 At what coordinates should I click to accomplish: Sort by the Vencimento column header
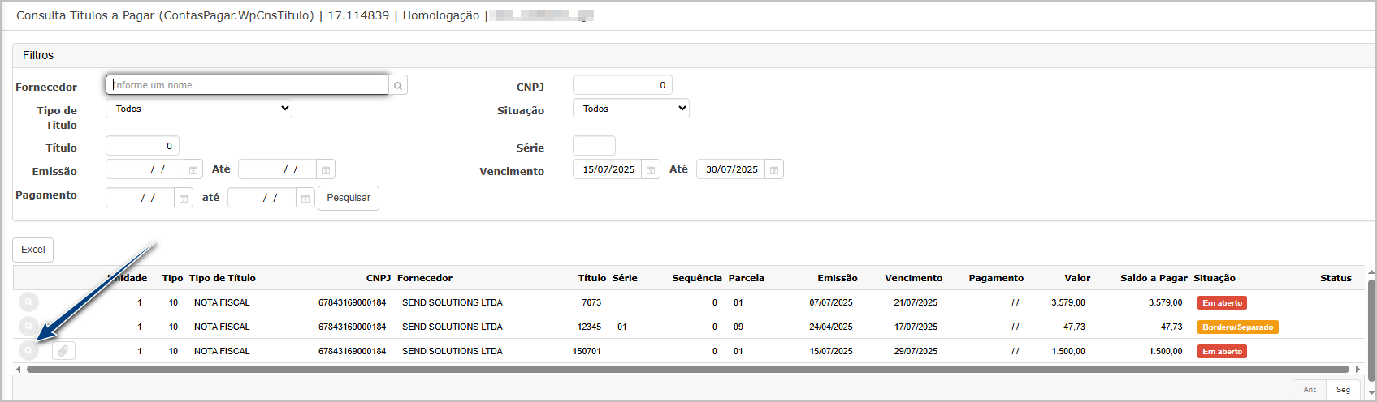coord(913,278)
